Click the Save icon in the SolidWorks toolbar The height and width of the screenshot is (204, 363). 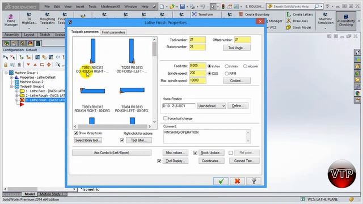click(x=183, y=6)
